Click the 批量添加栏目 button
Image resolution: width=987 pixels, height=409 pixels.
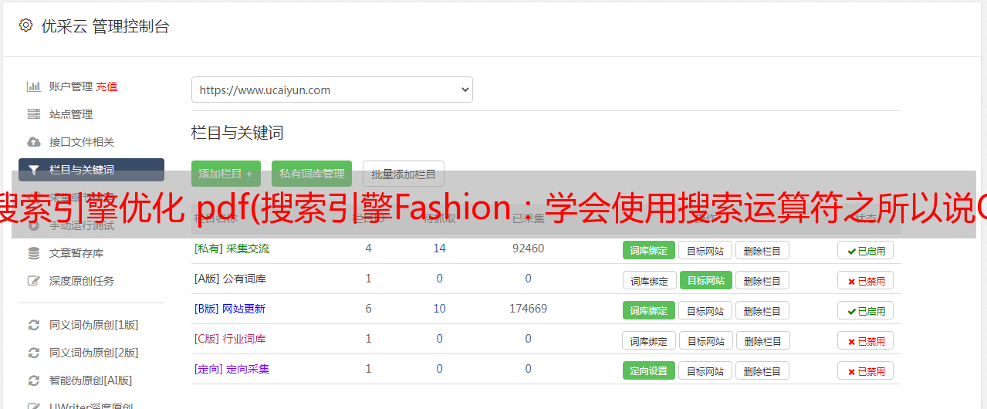[x=404, y=174]
